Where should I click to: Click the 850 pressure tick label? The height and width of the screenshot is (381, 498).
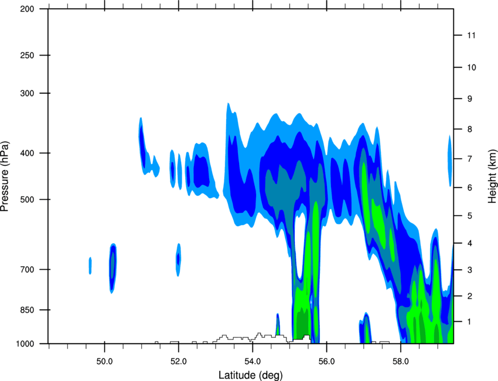(28, 310)
